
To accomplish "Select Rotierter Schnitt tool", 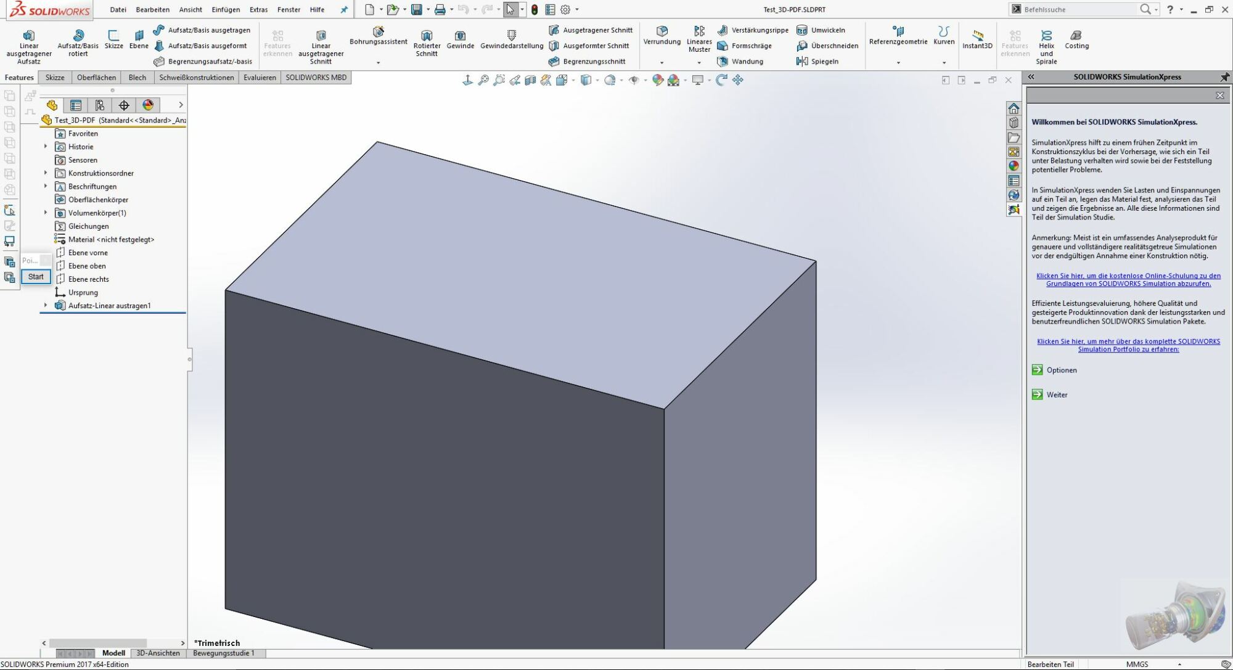I will [427, 43].
